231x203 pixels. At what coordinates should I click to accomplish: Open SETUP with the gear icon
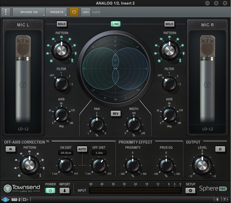190,190
